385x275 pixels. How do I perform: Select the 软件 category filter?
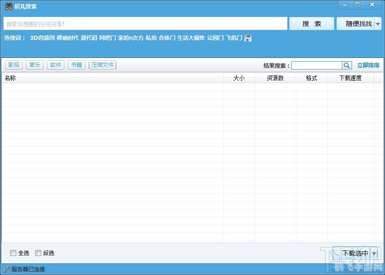pyautogui.click(x=56, y=65)
